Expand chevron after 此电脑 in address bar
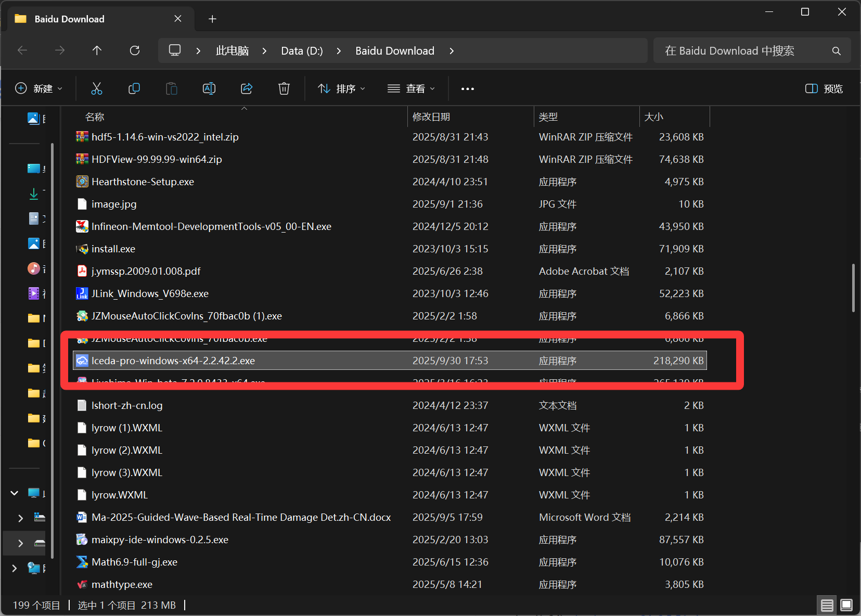The image size is (861, 616). (265, 51)
